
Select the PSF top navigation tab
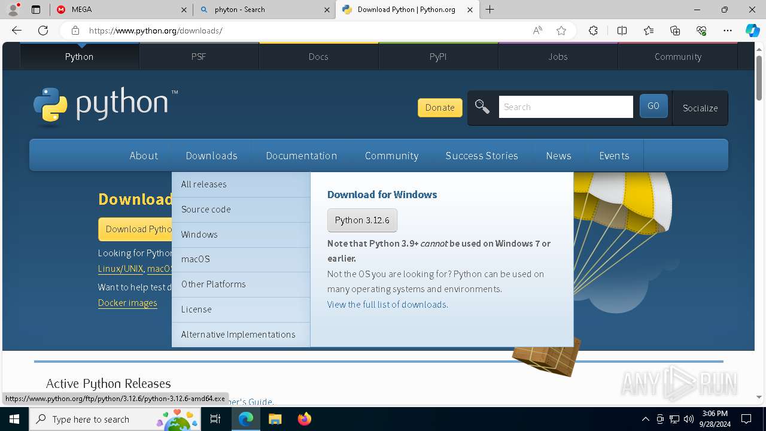tap(199, 56)
